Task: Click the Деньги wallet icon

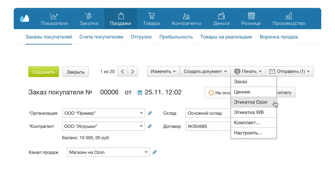Action: 221,16
